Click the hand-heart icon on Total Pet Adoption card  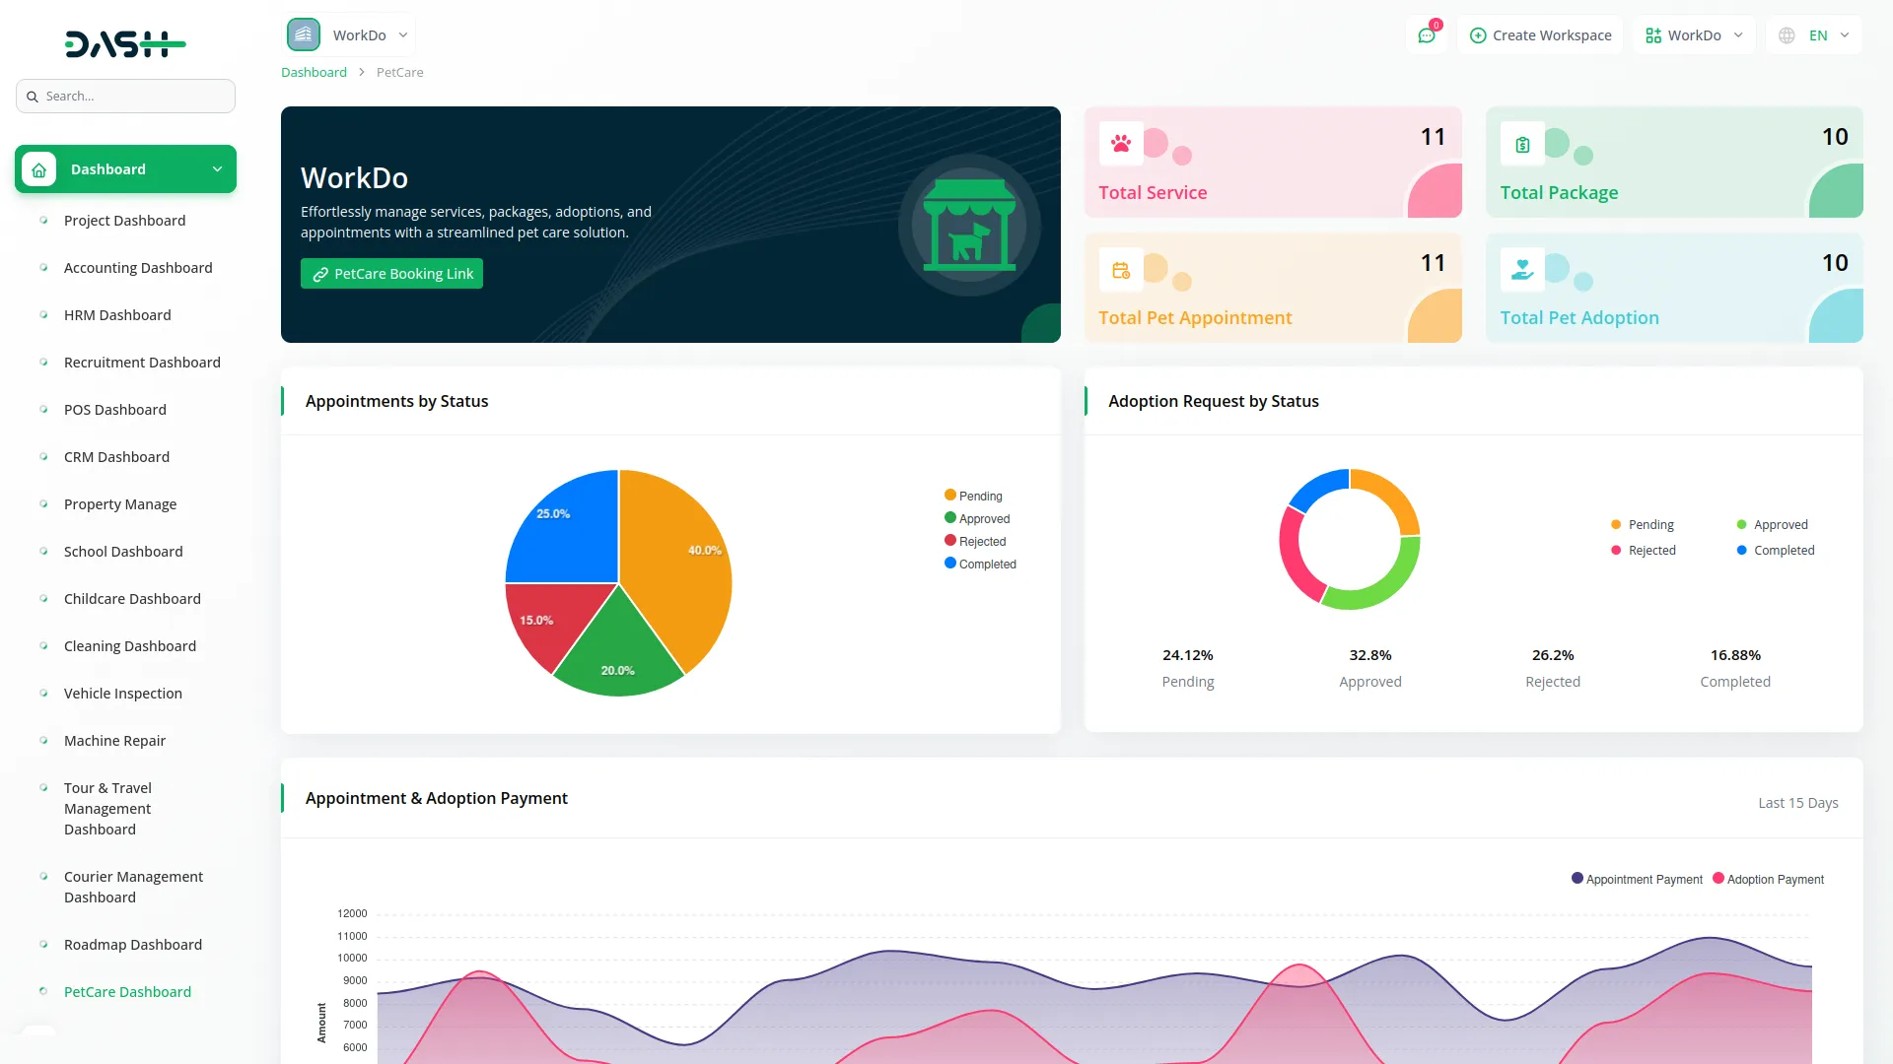1522,269
